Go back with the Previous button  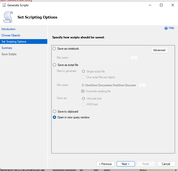pyautogui.click(x=105, y=164)
